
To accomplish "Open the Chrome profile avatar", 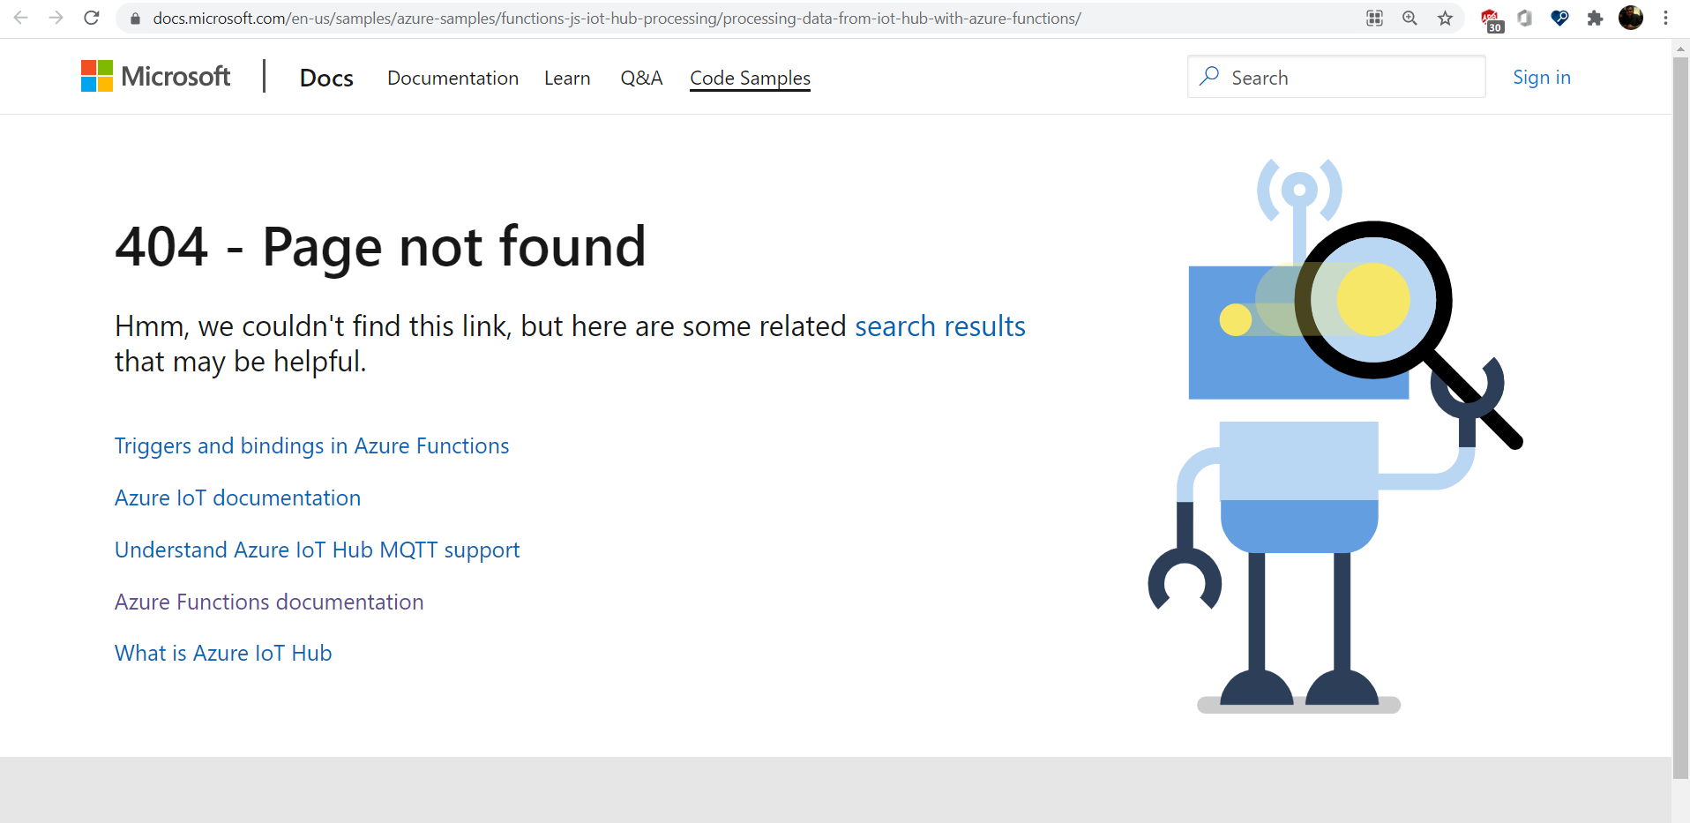I will (1631, 18).
